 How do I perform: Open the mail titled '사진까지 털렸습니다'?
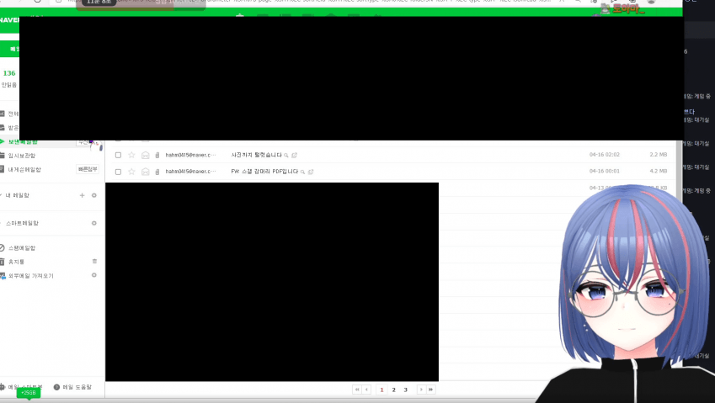tap(256, 156)
